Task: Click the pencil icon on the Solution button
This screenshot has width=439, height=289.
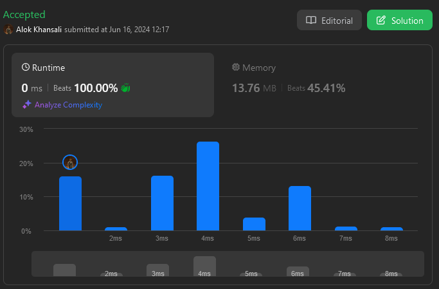Action: [381, 21]
